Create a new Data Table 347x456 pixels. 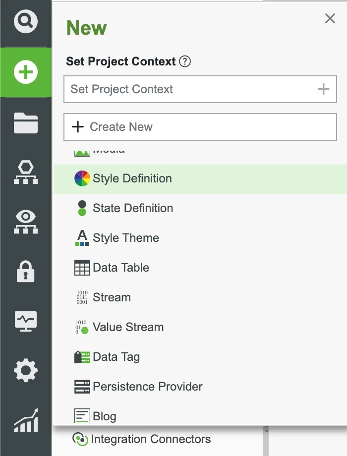coord(120,268)
